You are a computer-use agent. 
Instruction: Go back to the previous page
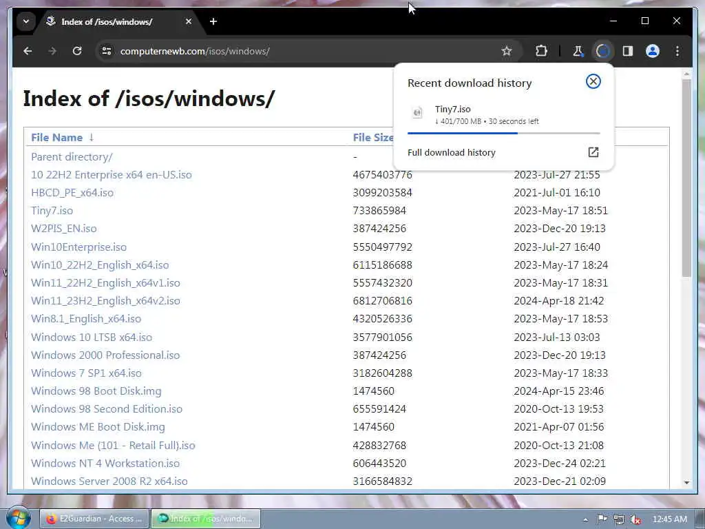pos(28,51)
